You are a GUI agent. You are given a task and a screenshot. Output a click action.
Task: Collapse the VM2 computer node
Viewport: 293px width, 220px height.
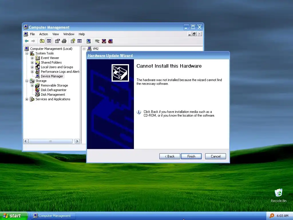(x=84, y=49)
